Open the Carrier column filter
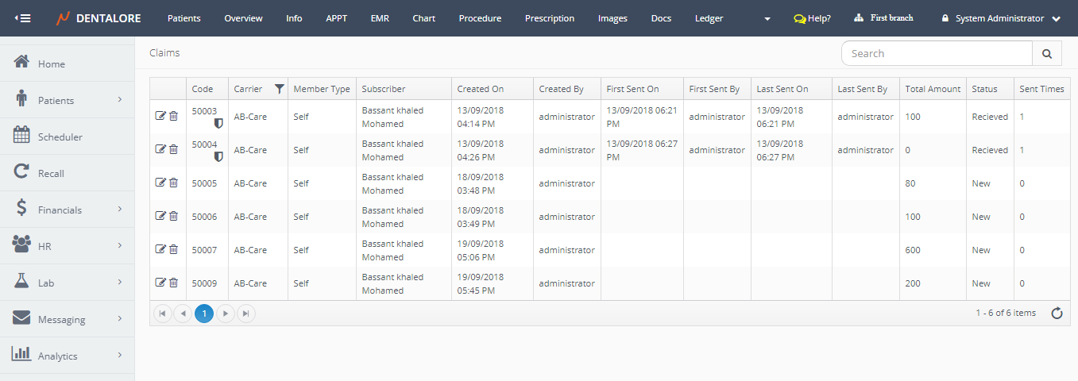The width and height of the screenshot is (1078, 381). coord(279,89)
